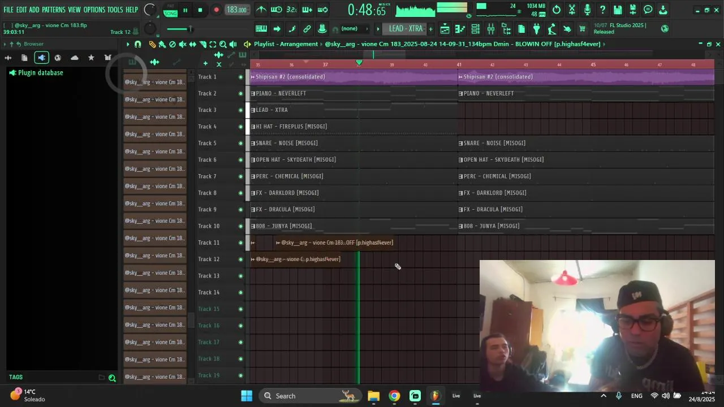Click arrow left of pattern name
This screenshot has height=407, width=724.
[x=378, y=29]
